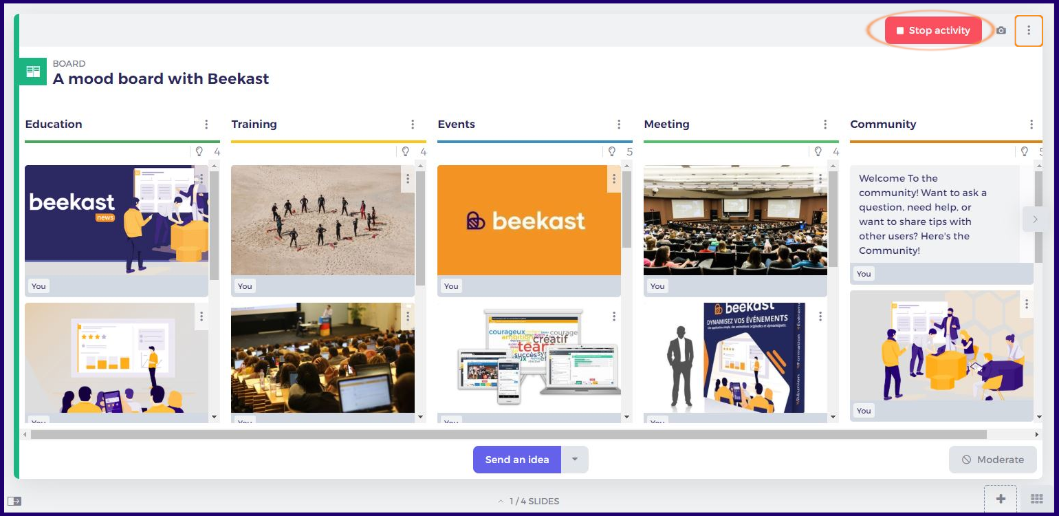Viewport: 1059px width, 516px height.
Task: Open Events column options menu
Action: (619, 125)
